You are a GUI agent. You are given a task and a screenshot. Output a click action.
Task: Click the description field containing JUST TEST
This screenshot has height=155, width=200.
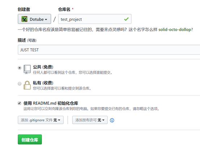coord(109,49)
